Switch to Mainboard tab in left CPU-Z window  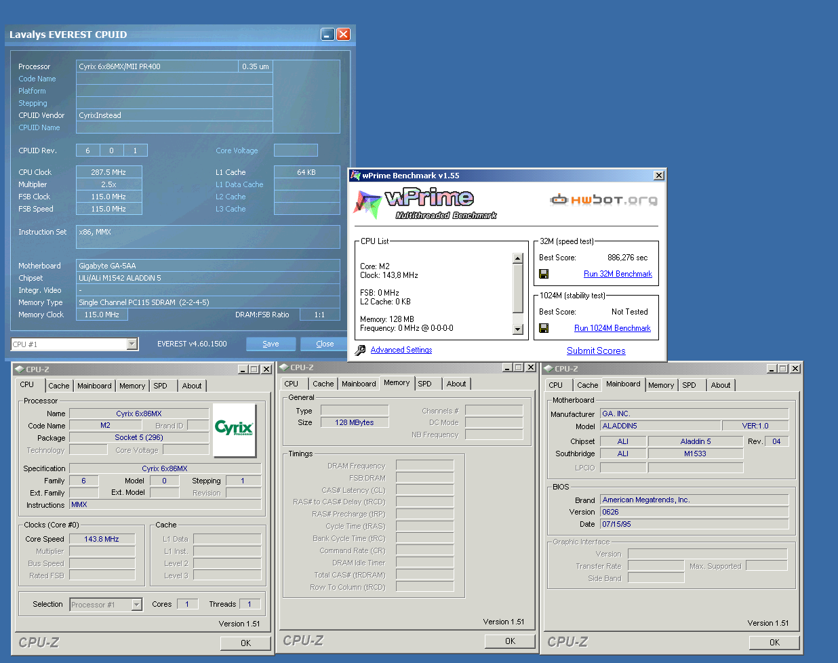click(x=94, y=386)
